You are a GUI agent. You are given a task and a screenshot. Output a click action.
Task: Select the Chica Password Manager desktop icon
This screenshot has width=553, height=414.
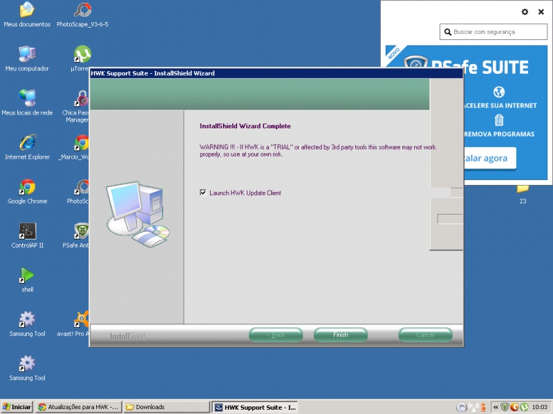[x=75, y=106]
